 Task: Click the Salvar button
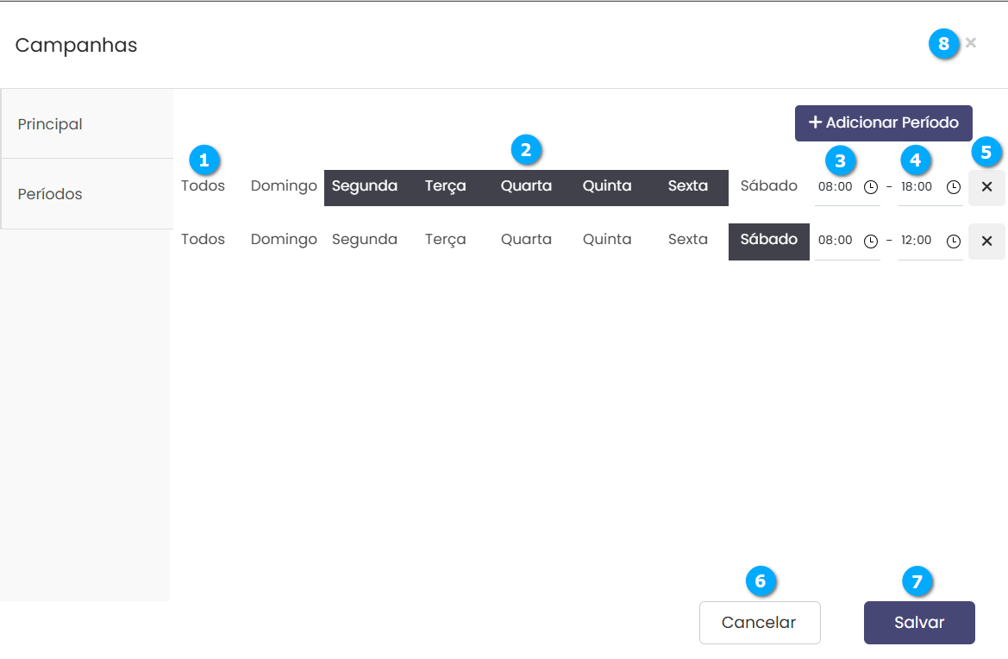(919, 623)
